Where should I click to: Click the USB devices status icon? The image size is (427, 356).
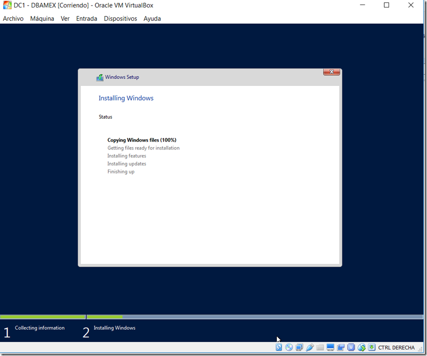click(x=310, y=348)
